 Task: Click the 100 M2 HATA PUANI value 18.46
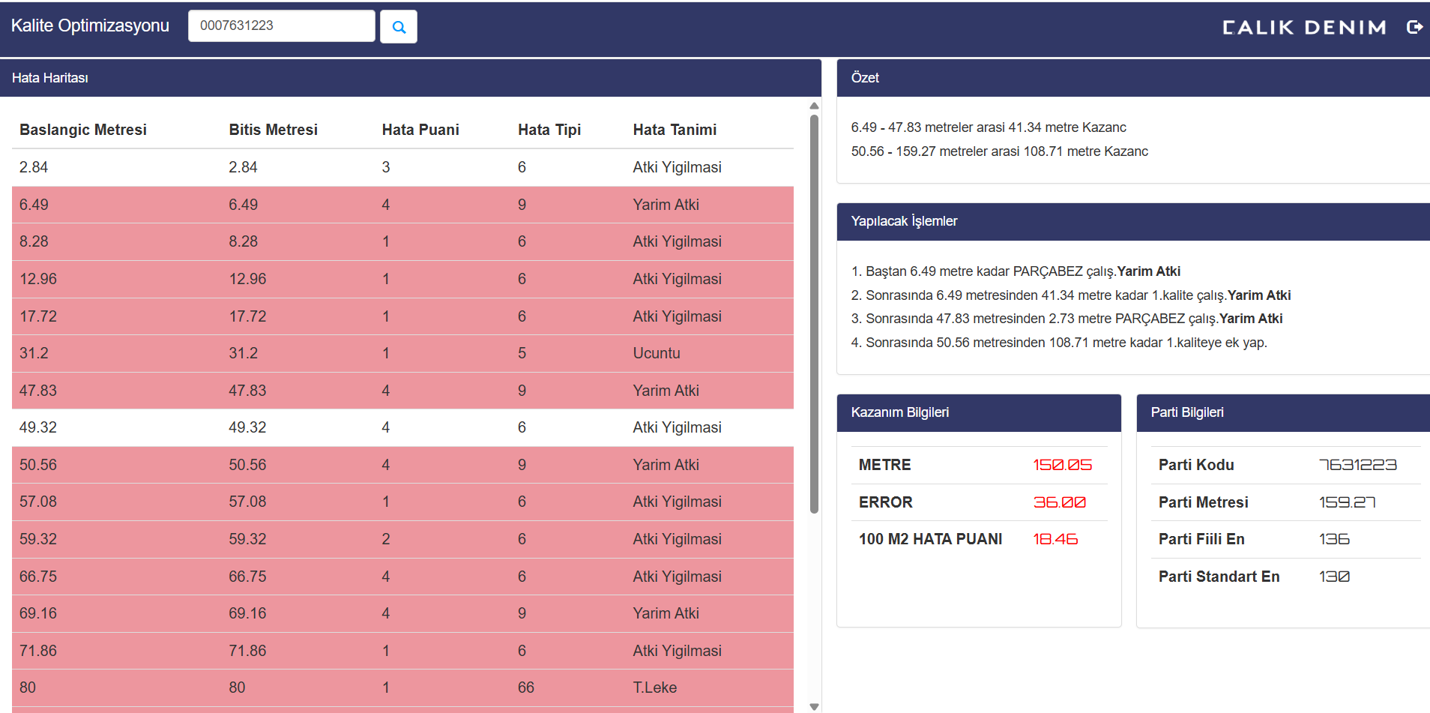[1055, 539]
